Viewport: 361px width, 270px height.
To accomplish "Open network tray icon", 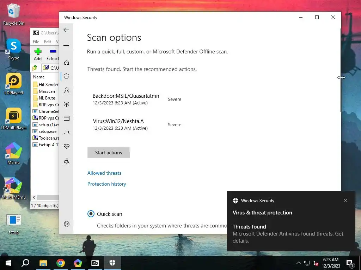I will (307, 263).
